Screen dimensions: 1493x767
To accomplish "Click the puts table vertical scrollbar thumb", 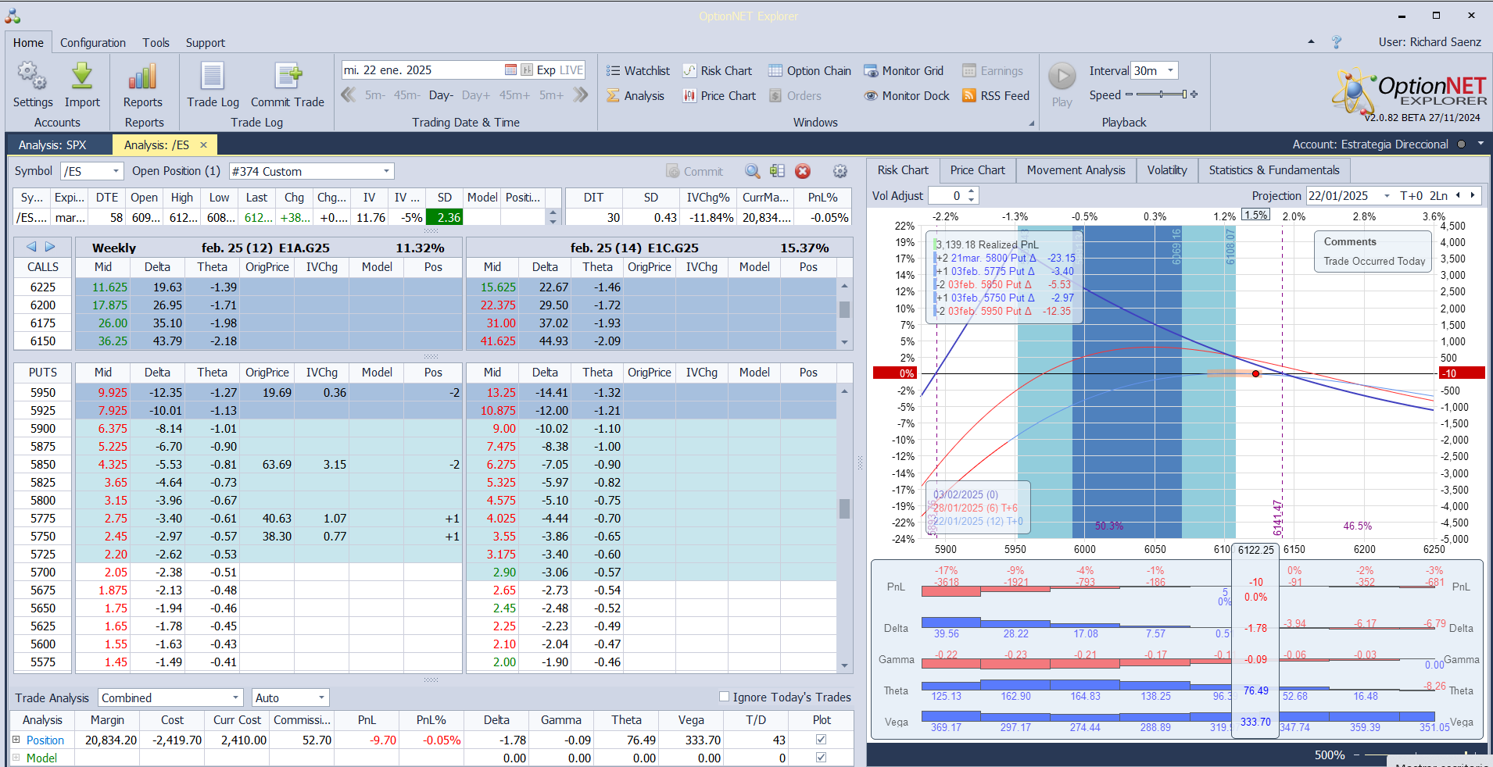I will pos(844,508).
